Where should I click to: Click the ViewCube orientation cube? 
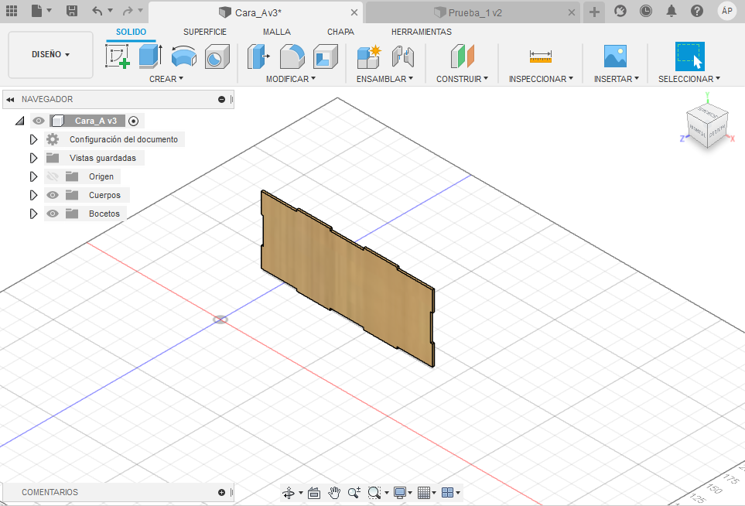(707, 123)
